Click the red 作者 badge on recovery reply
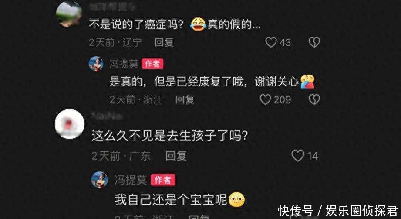 click(x=152, y=64)
